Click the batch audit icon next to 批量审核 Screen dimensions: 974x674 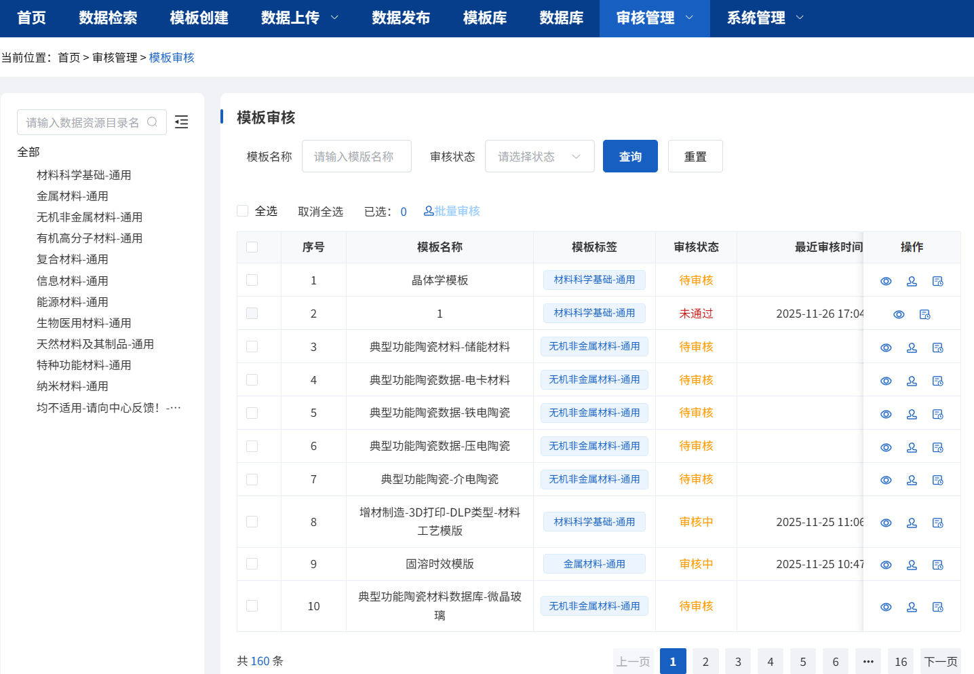click(428, 211)
